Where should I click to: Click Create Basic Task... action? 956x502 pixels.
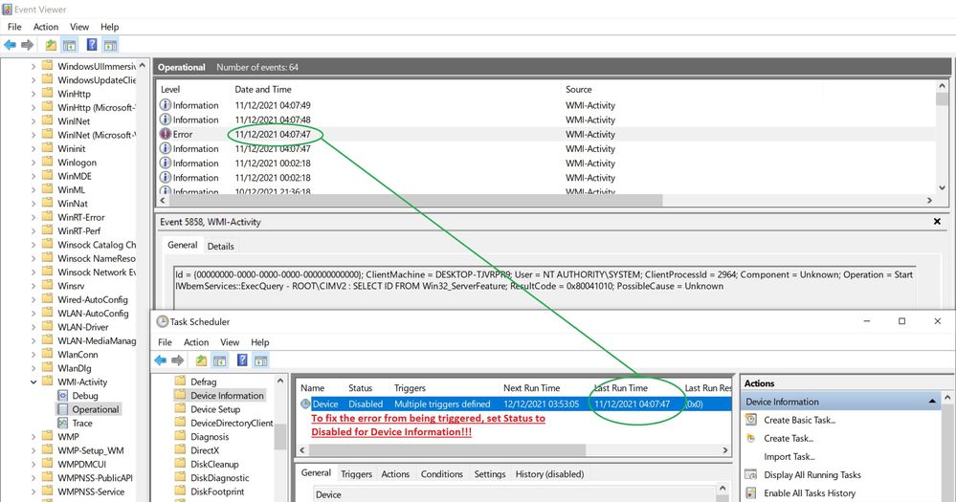[799, 420]
